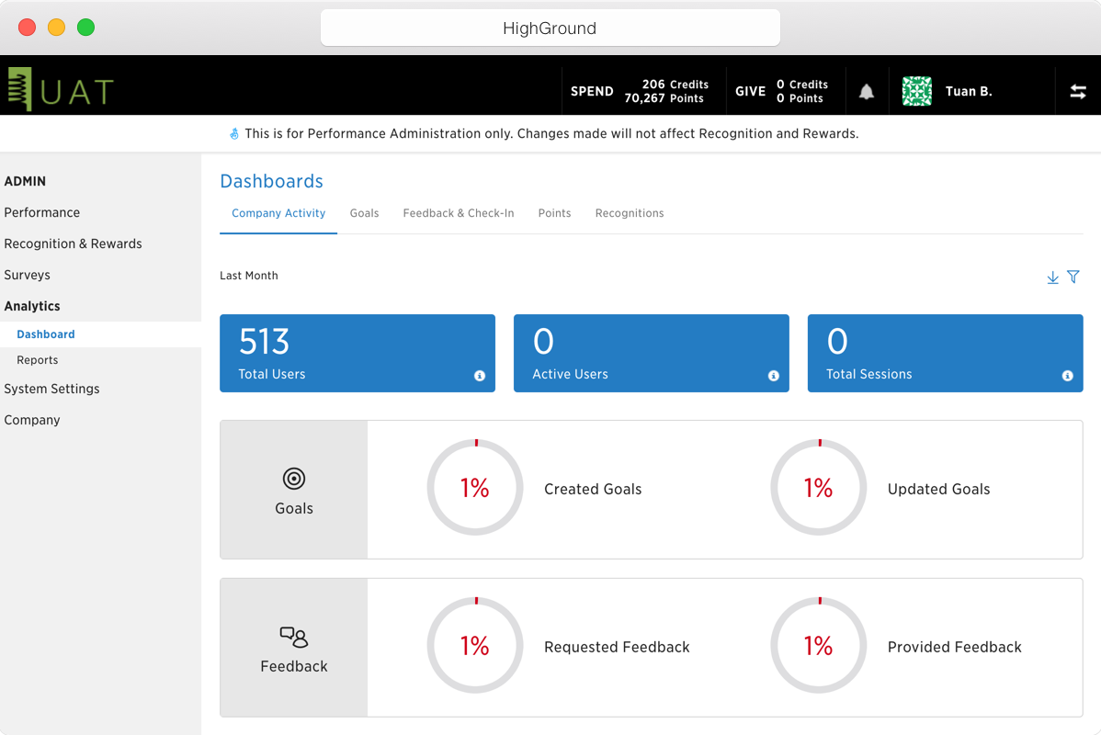Click the Goals target icon
Viewport: 1101px width, 735px height.
294,478
